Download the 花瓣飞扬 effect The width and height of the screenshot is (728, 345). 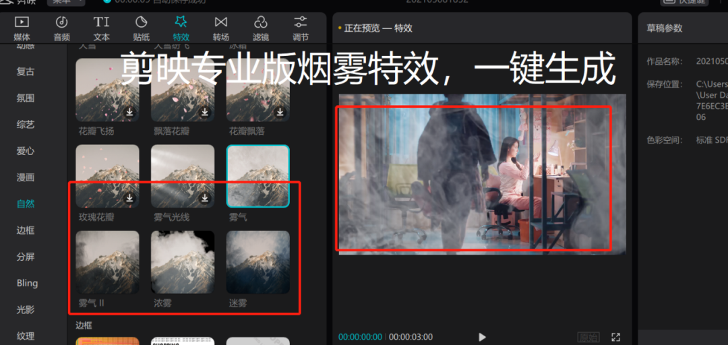point(129,113)
